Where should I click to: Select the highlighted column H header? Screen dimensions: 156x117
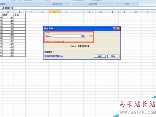55,12
